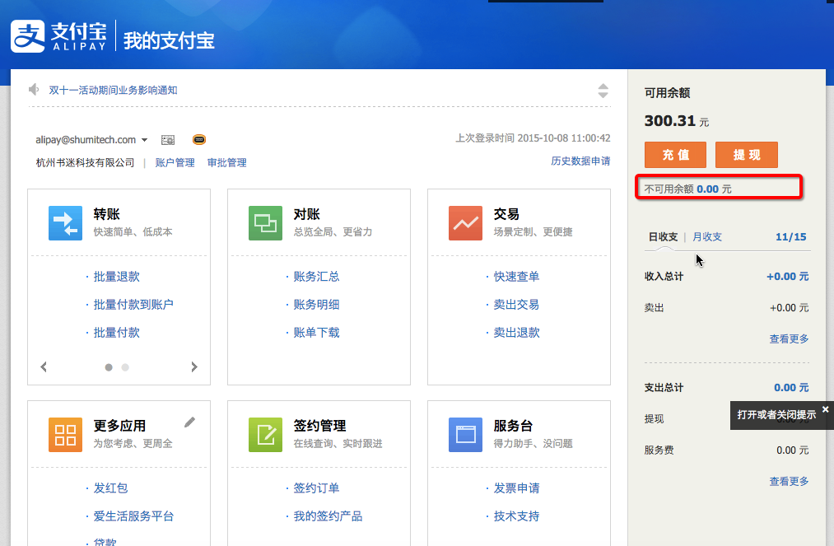
Task: Open 批量退款 link
Action: 116,276
